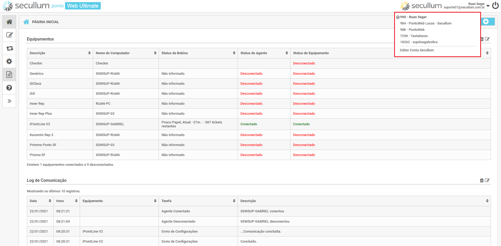The width and height of the screenshot is (501, 246).
Task: Choose account 7290 - TesteDenis
Action: coord(414,36)
